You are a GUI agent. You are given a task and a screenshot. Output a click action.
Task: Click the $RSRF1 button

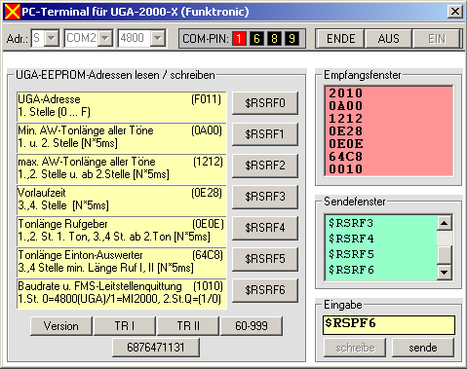coord(265,134)
